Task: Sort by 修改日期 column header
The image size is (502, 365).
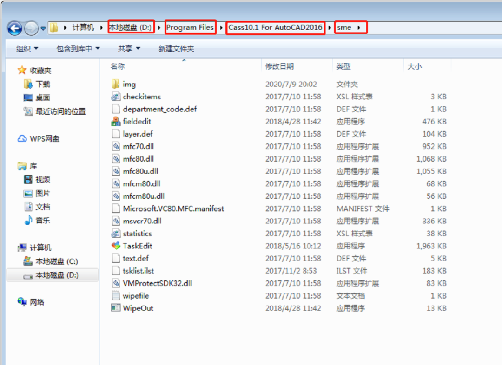Action: click(x=279, y=66)
